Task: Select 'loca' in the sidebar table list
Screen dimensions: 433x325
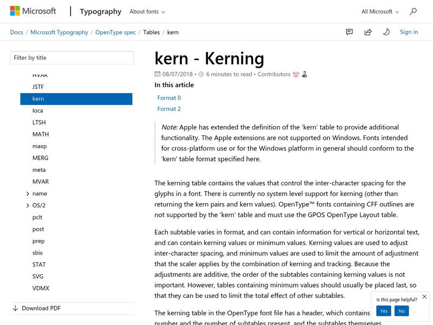Action: [x=38, y=110]
